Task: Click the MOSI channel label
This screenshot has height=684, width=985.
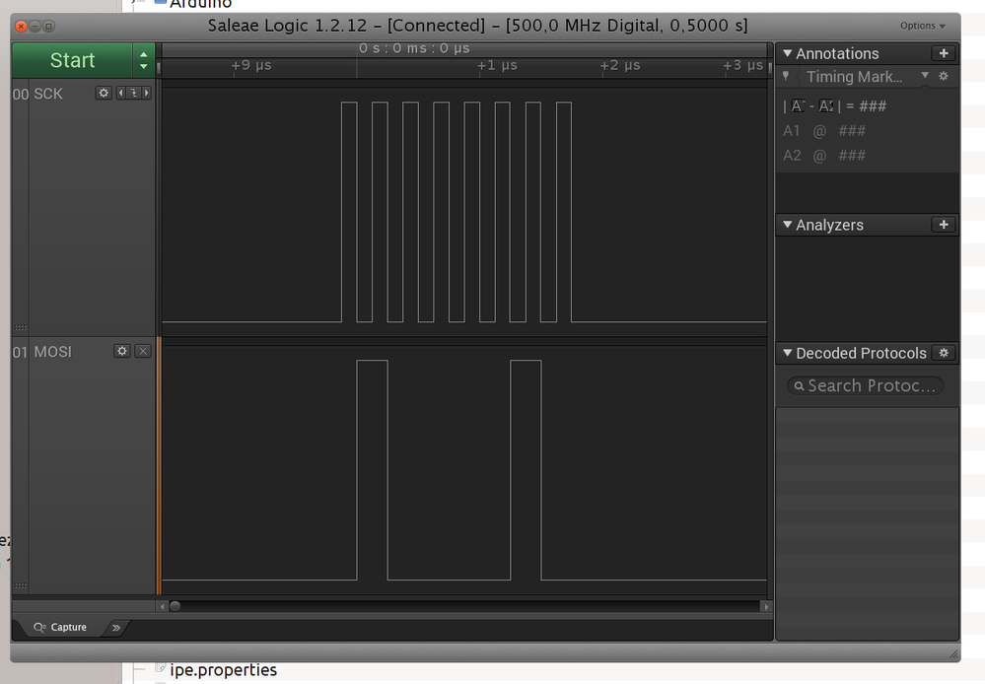Action: 53,352
